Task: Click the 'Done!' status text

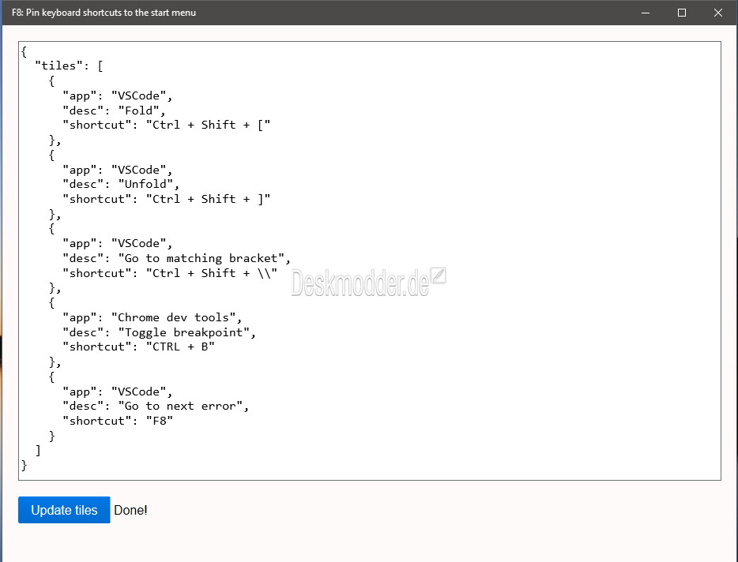Action: 130,510
